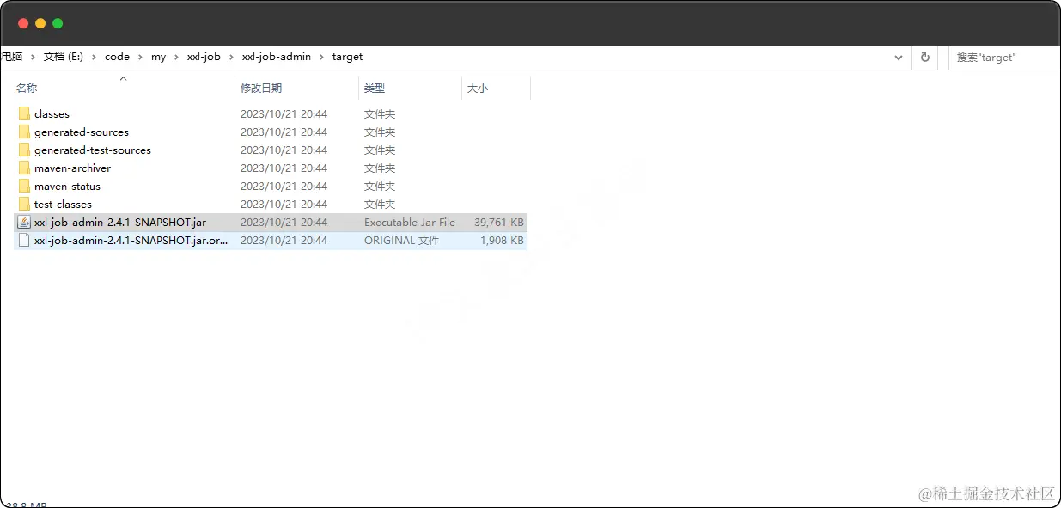Select the maven-archiver folder name
The width and height of the screenshot is (1061, 508).
[73, 168]
